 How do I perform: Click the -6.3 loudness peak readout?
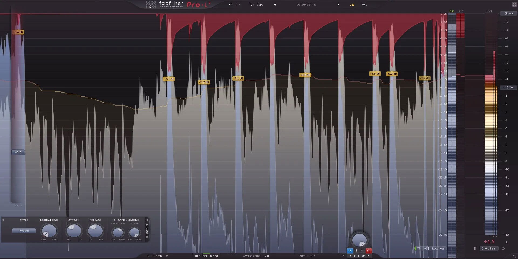click(489, 11)
